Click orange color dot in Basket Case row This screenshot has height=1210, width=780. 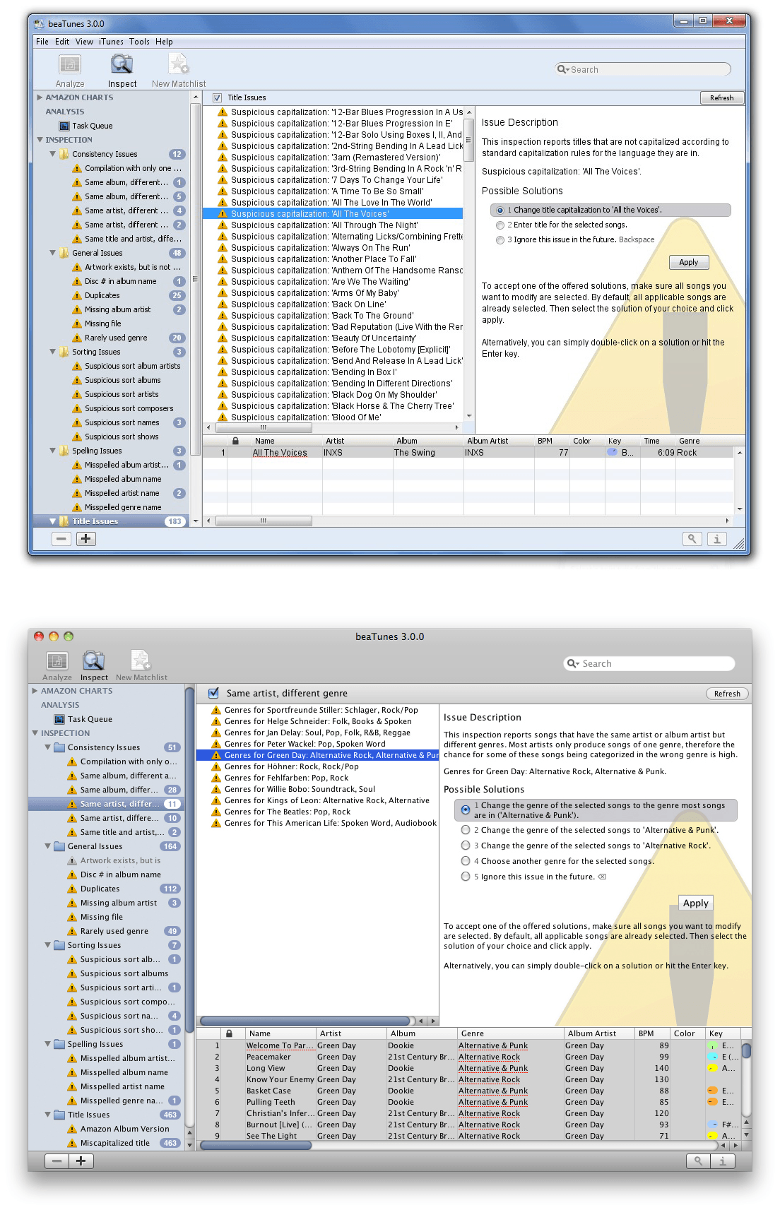[x=712, y=1091]
